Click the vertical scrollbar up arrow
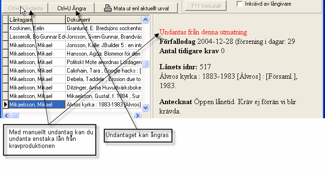Screen dimensions: 325x171 146,20
